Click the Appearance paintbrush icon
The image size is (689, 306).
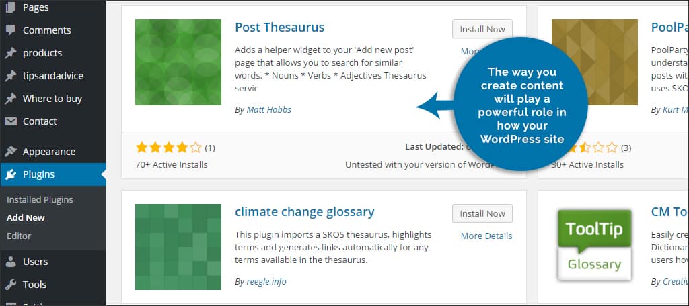tap(11, 152)
